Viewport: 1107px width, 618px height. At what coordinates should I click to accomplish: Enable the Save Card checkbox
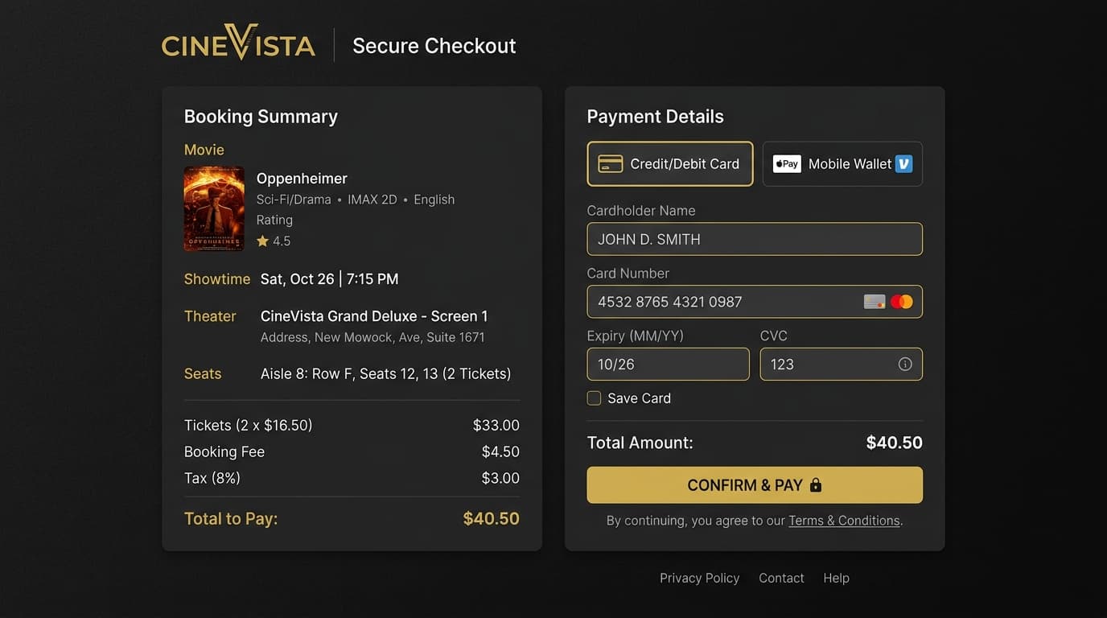594,398
